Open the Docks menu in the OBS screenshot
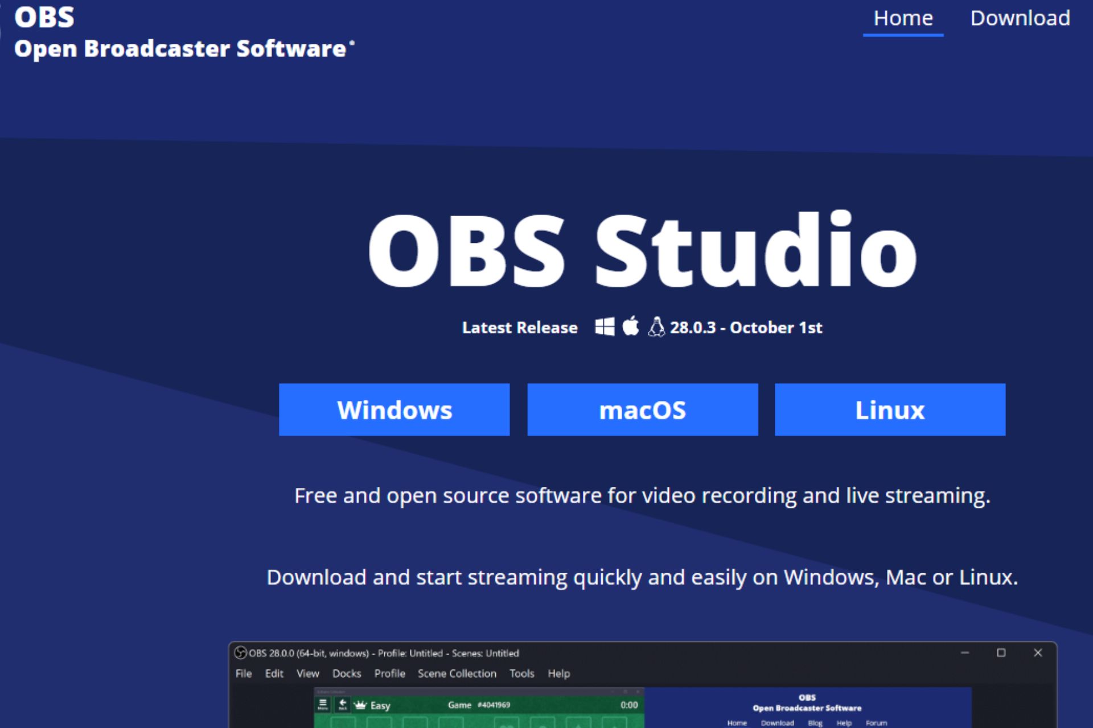The height and width of the screenshot is (728, 1093). (x=347, y=673)
